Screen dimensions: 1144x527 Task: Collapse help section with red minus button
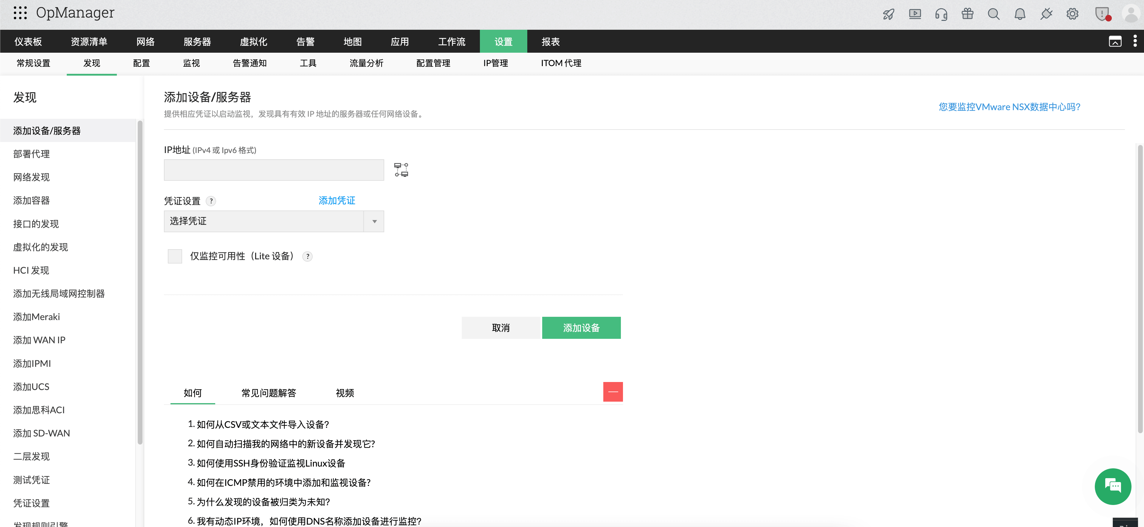613,392
